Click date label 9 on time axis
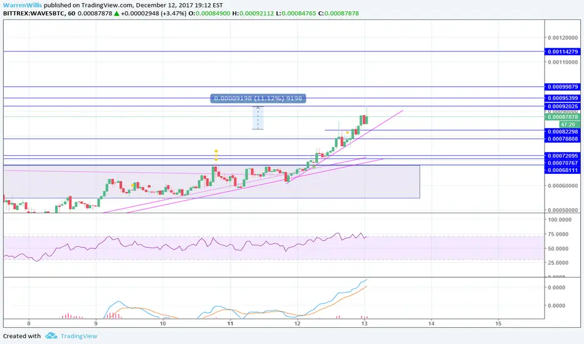584x344 pixels. tap(96, 323)
